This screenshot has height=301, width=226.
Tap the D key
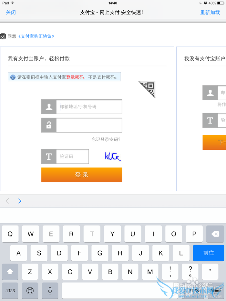(59, 253)
